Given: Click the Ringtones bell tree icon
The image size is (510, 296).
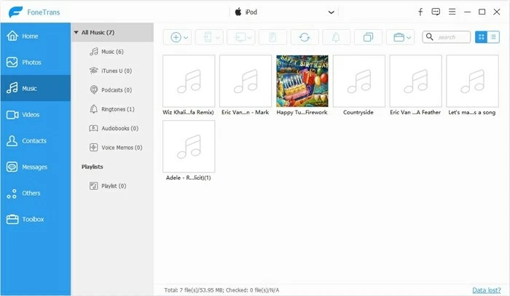Looking at the screenshot, I should coord(94,109).
